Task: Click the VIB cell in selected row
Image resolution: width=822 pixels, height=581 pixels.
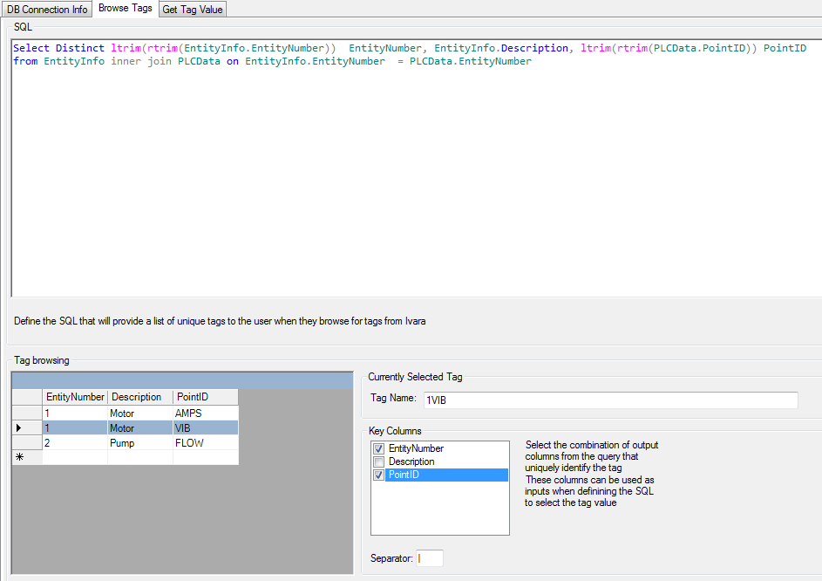Action: (205, 428)
